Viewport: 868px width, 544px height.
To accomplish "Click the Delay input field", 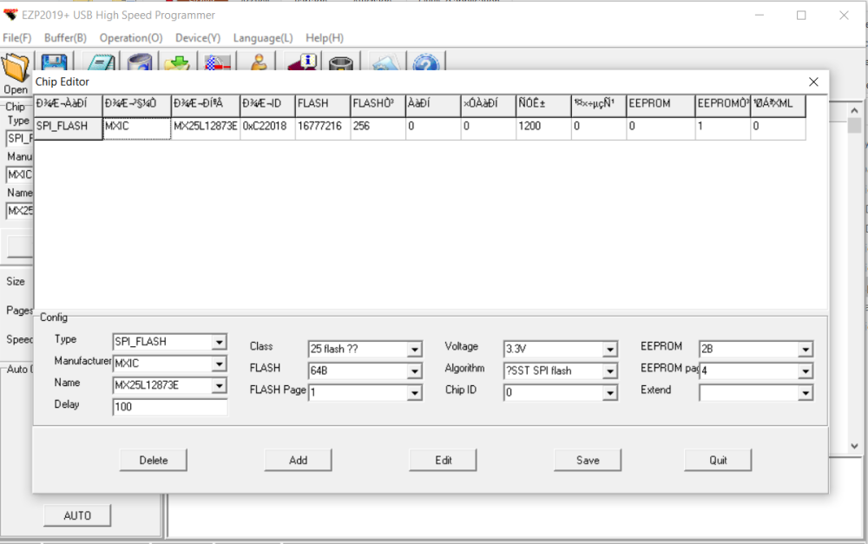I will 169,407.
